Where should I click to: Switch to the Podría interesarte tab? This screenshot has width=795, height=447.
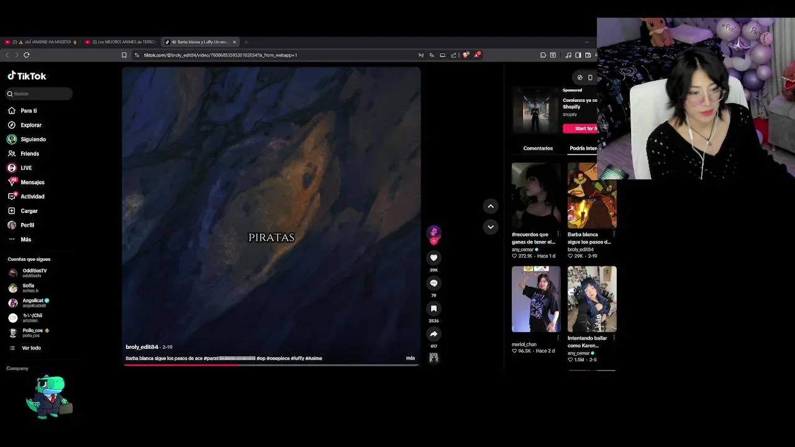pyautogui.click(x=583, y=148)
